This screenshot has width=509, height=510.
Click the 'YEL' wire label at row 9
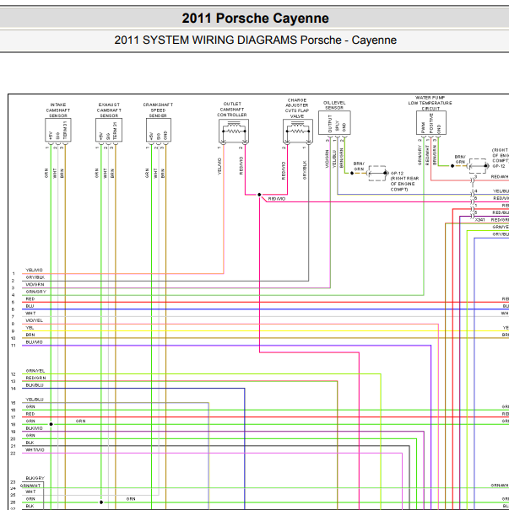[30, 328]
